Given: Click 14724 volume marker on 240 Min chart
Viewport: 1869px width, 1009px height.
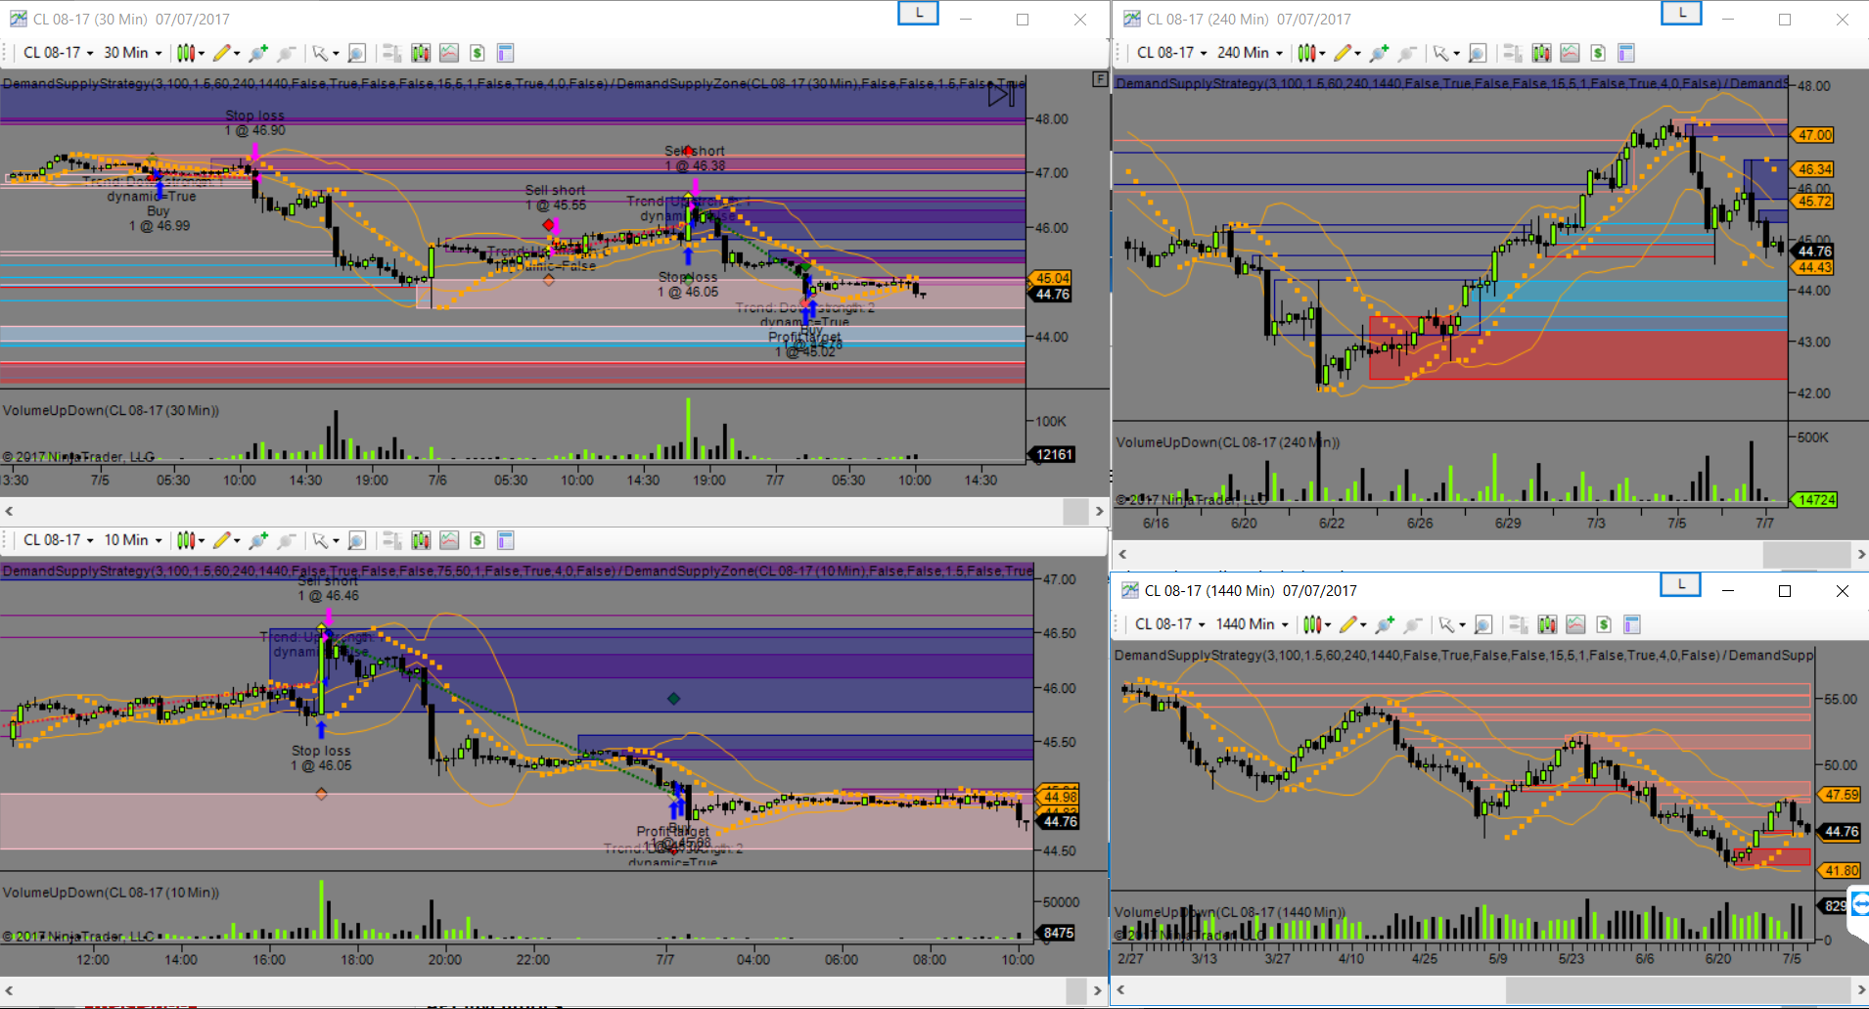Looking at the screenshot, I should click(x=1815, y=500).
